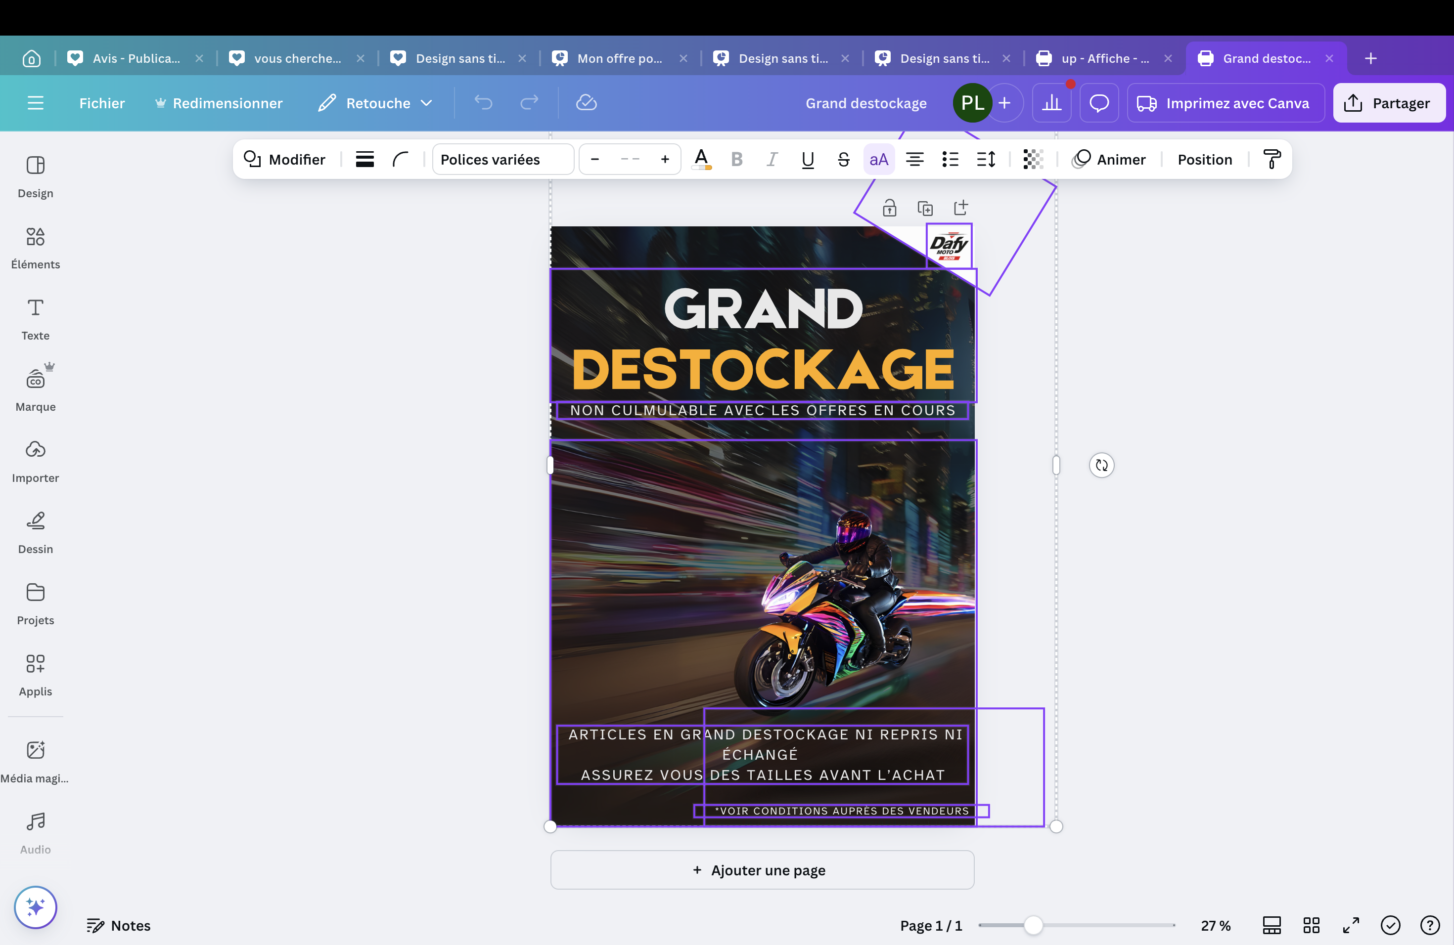This screenshot has height=945, width=1454.
Task: Click the zoom slider handle
Action: 1033,925
